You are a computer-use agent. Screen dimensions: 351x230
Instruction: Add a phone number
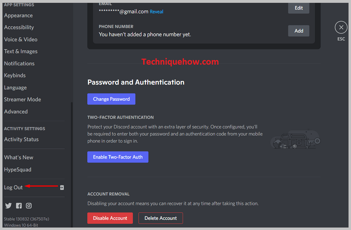tap(299, 31)
